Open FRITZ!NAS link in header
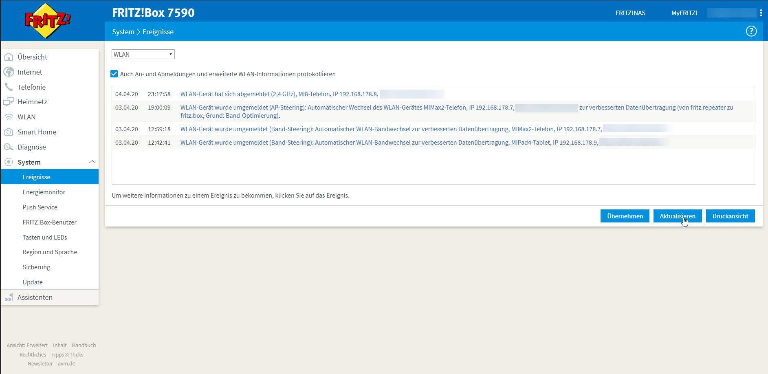Viewport: 768px width, 374px height. click(x=630, y=13)
